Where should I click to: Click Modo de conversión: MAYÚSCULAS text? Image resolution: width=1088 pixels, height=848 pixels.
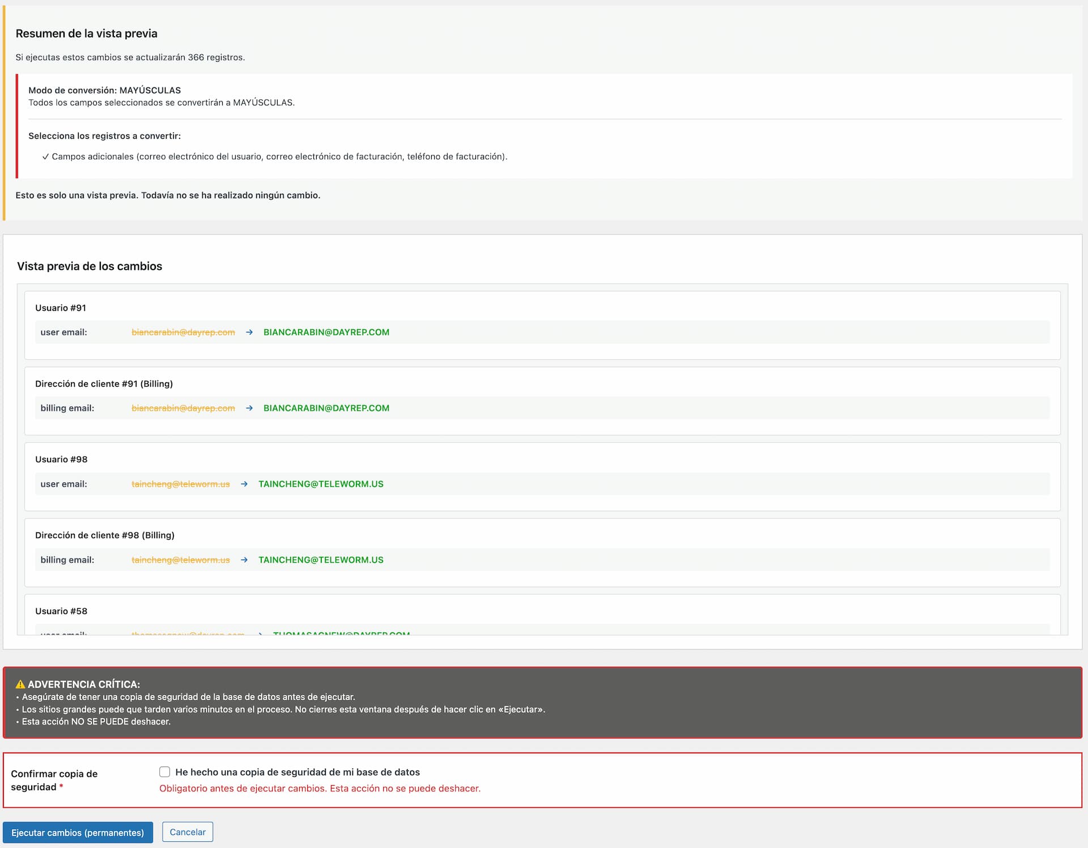[x=105, y=90]
